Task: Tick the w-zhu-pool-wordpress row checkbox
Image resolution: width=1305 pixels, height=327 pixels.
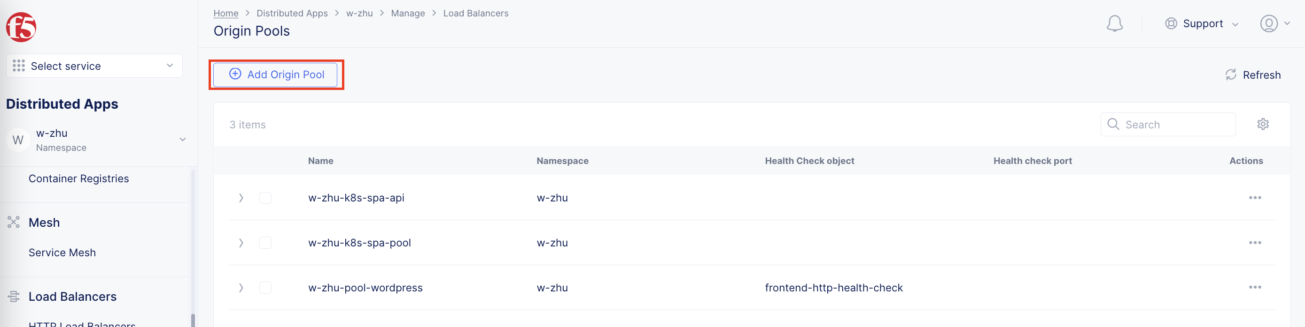Action: click(x=265, y=288)
